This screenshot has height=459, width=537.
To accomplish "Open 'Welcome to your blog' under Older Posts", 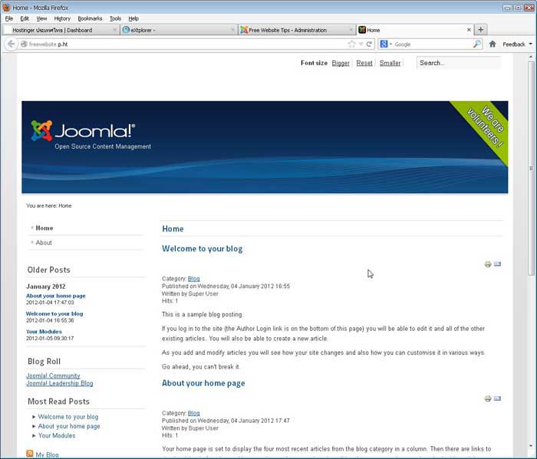I will click(54, 313).
